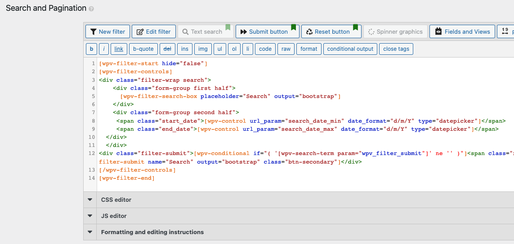Insert an ordered list with ol
This screenshot has width=514, height=244.
(x=234, y=49)
